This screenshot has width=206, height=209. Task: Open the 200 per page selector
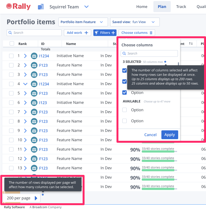coord(21,198)
